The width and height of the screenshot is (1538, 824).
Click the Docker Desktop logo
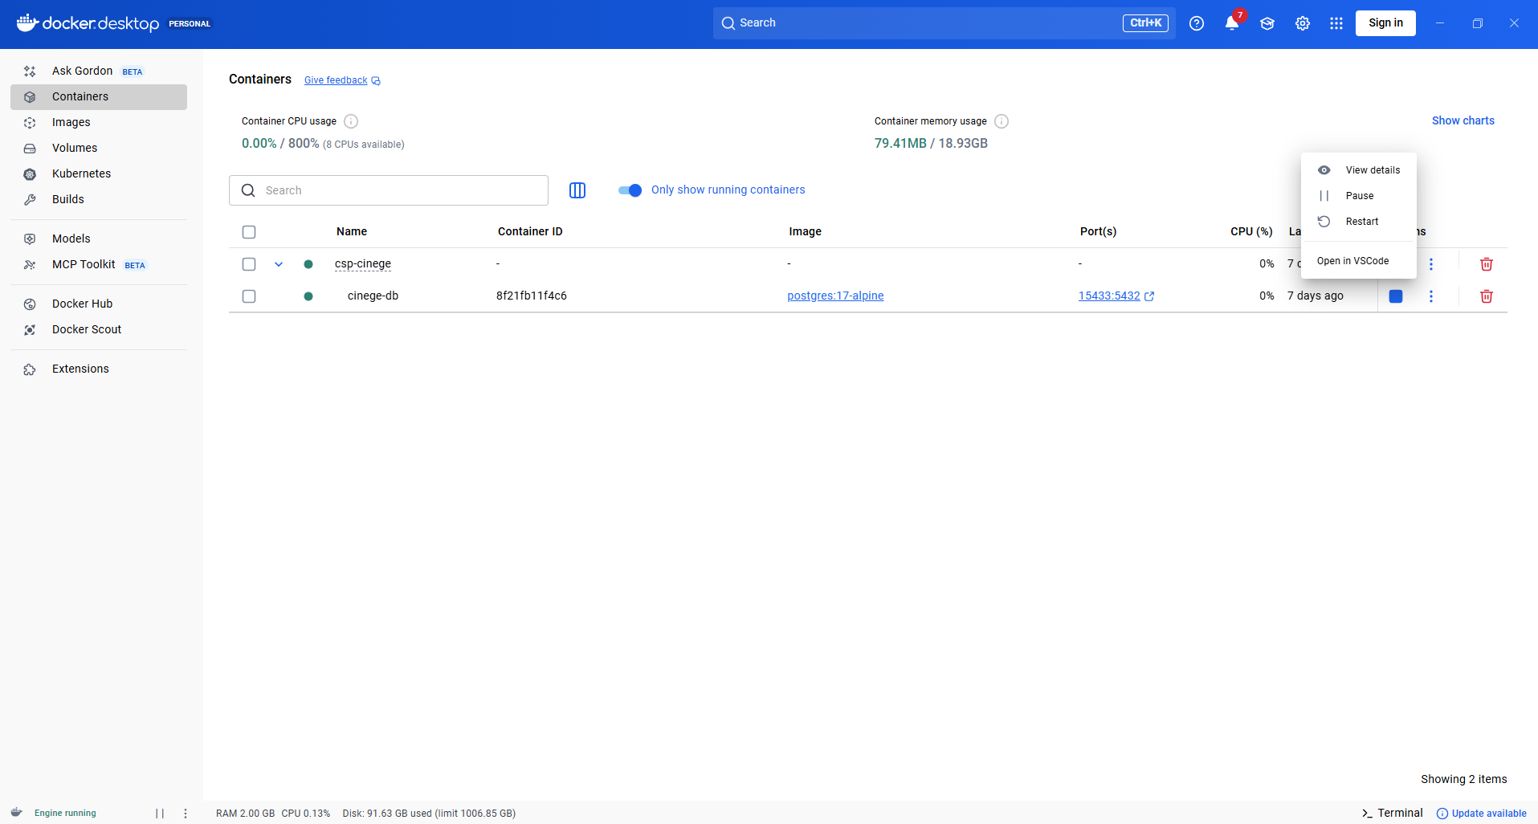point(88,23)
